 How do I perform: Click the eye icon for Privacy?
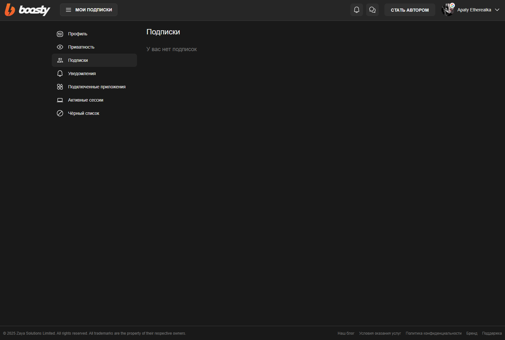tap(60, 47)
